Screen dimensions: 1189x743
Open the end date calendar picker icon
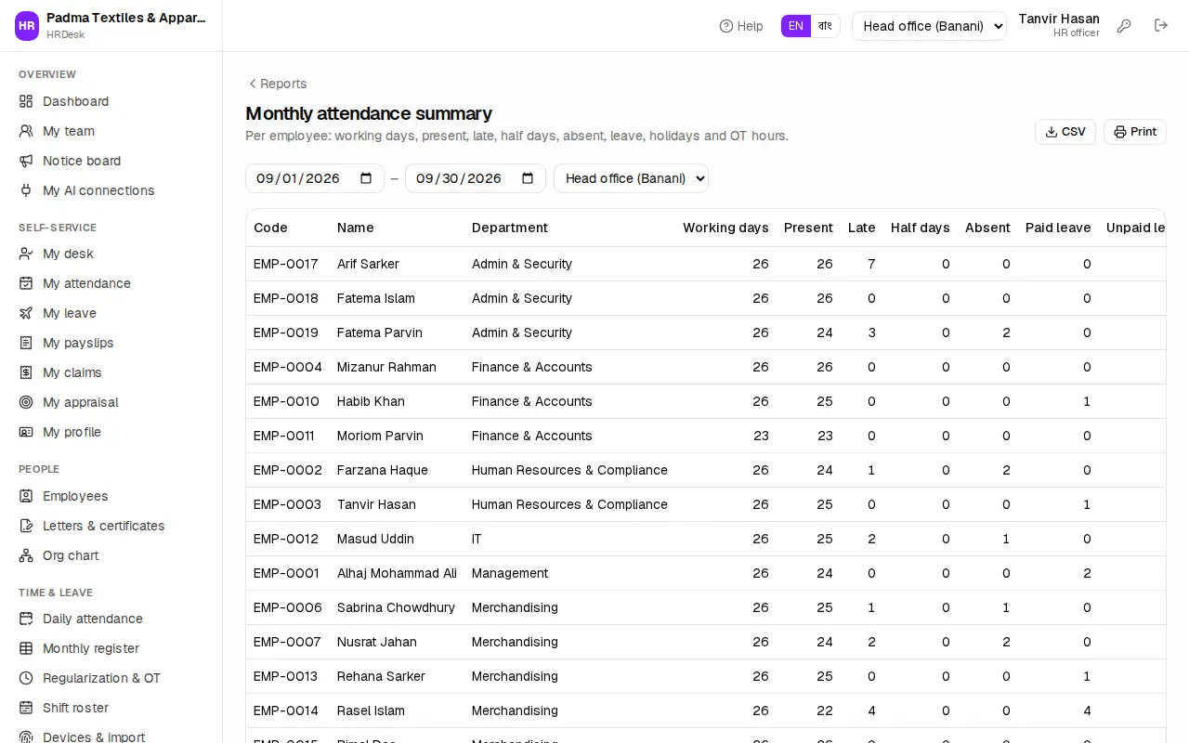click(x=528, y=178)
